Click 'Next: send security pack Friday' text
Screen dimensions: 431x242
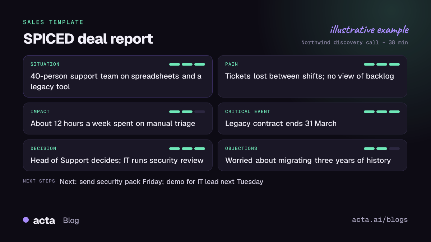tap(112, 182)
